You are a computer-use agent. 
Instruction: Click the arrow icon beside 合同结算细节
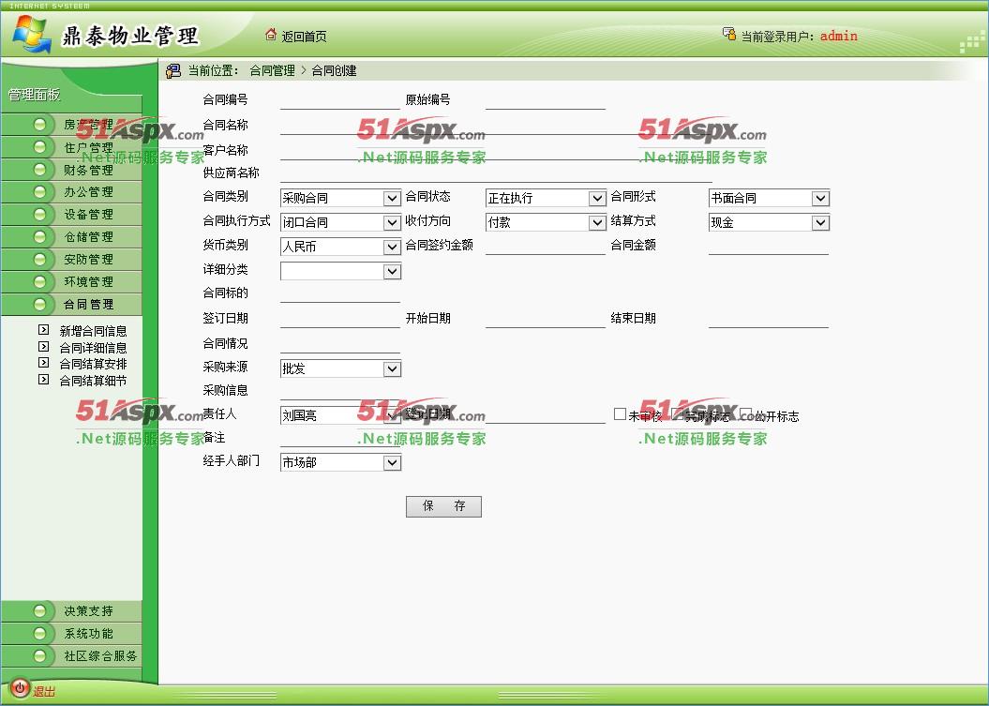[43, 379]
